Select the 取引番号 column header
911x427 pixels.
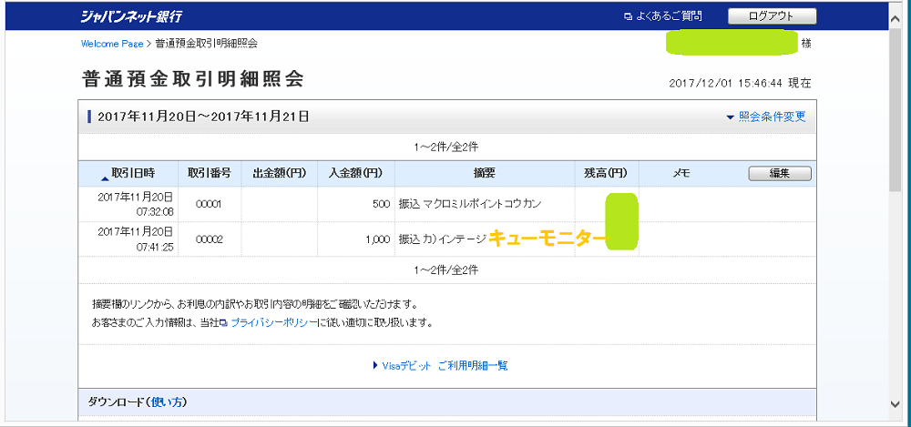tap(210, 173)
